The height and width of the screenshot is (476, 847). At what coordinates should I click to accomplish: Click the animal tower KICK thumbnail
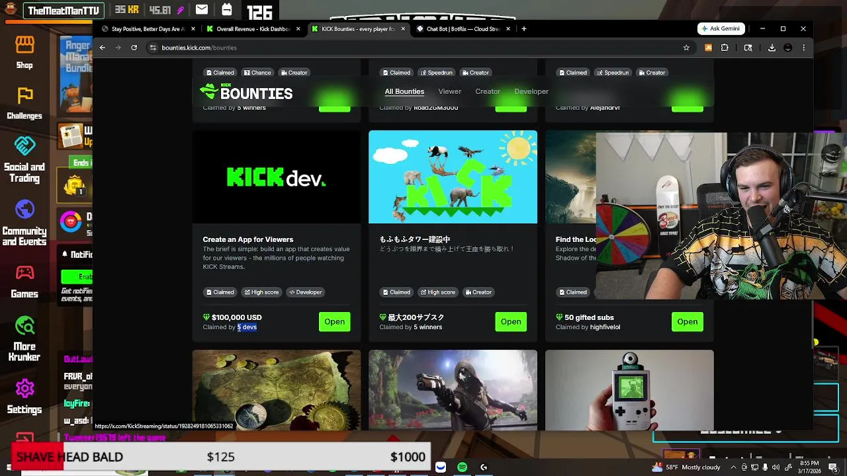[453, 177]
